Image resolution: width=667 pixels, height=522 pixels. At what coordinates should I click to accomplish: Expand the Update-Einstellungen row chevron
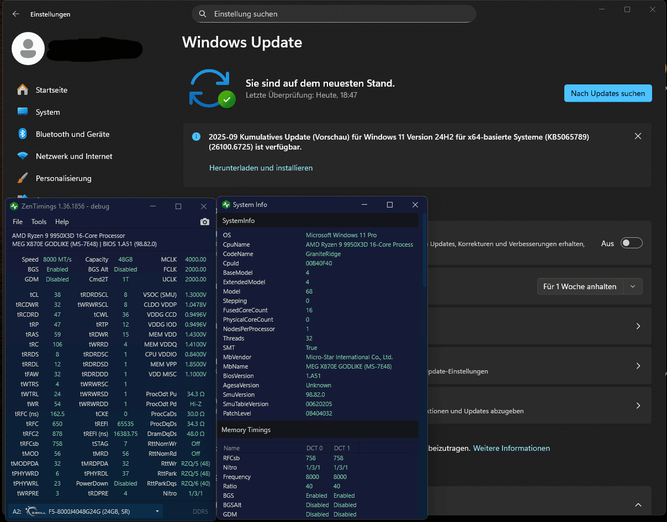[638, 366]
